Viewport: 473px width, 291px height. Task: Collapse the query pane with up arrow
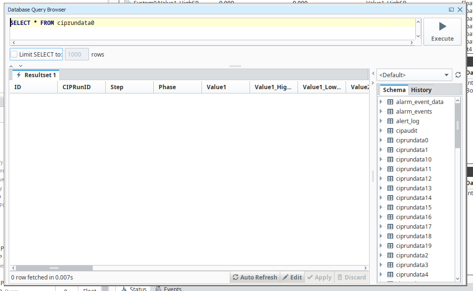point(11,66)
